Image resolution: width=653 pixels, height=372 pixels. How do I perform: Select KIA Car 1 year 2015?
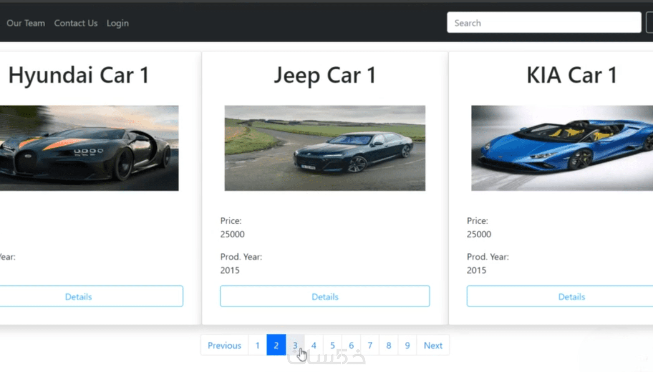[x=476, y=270]
